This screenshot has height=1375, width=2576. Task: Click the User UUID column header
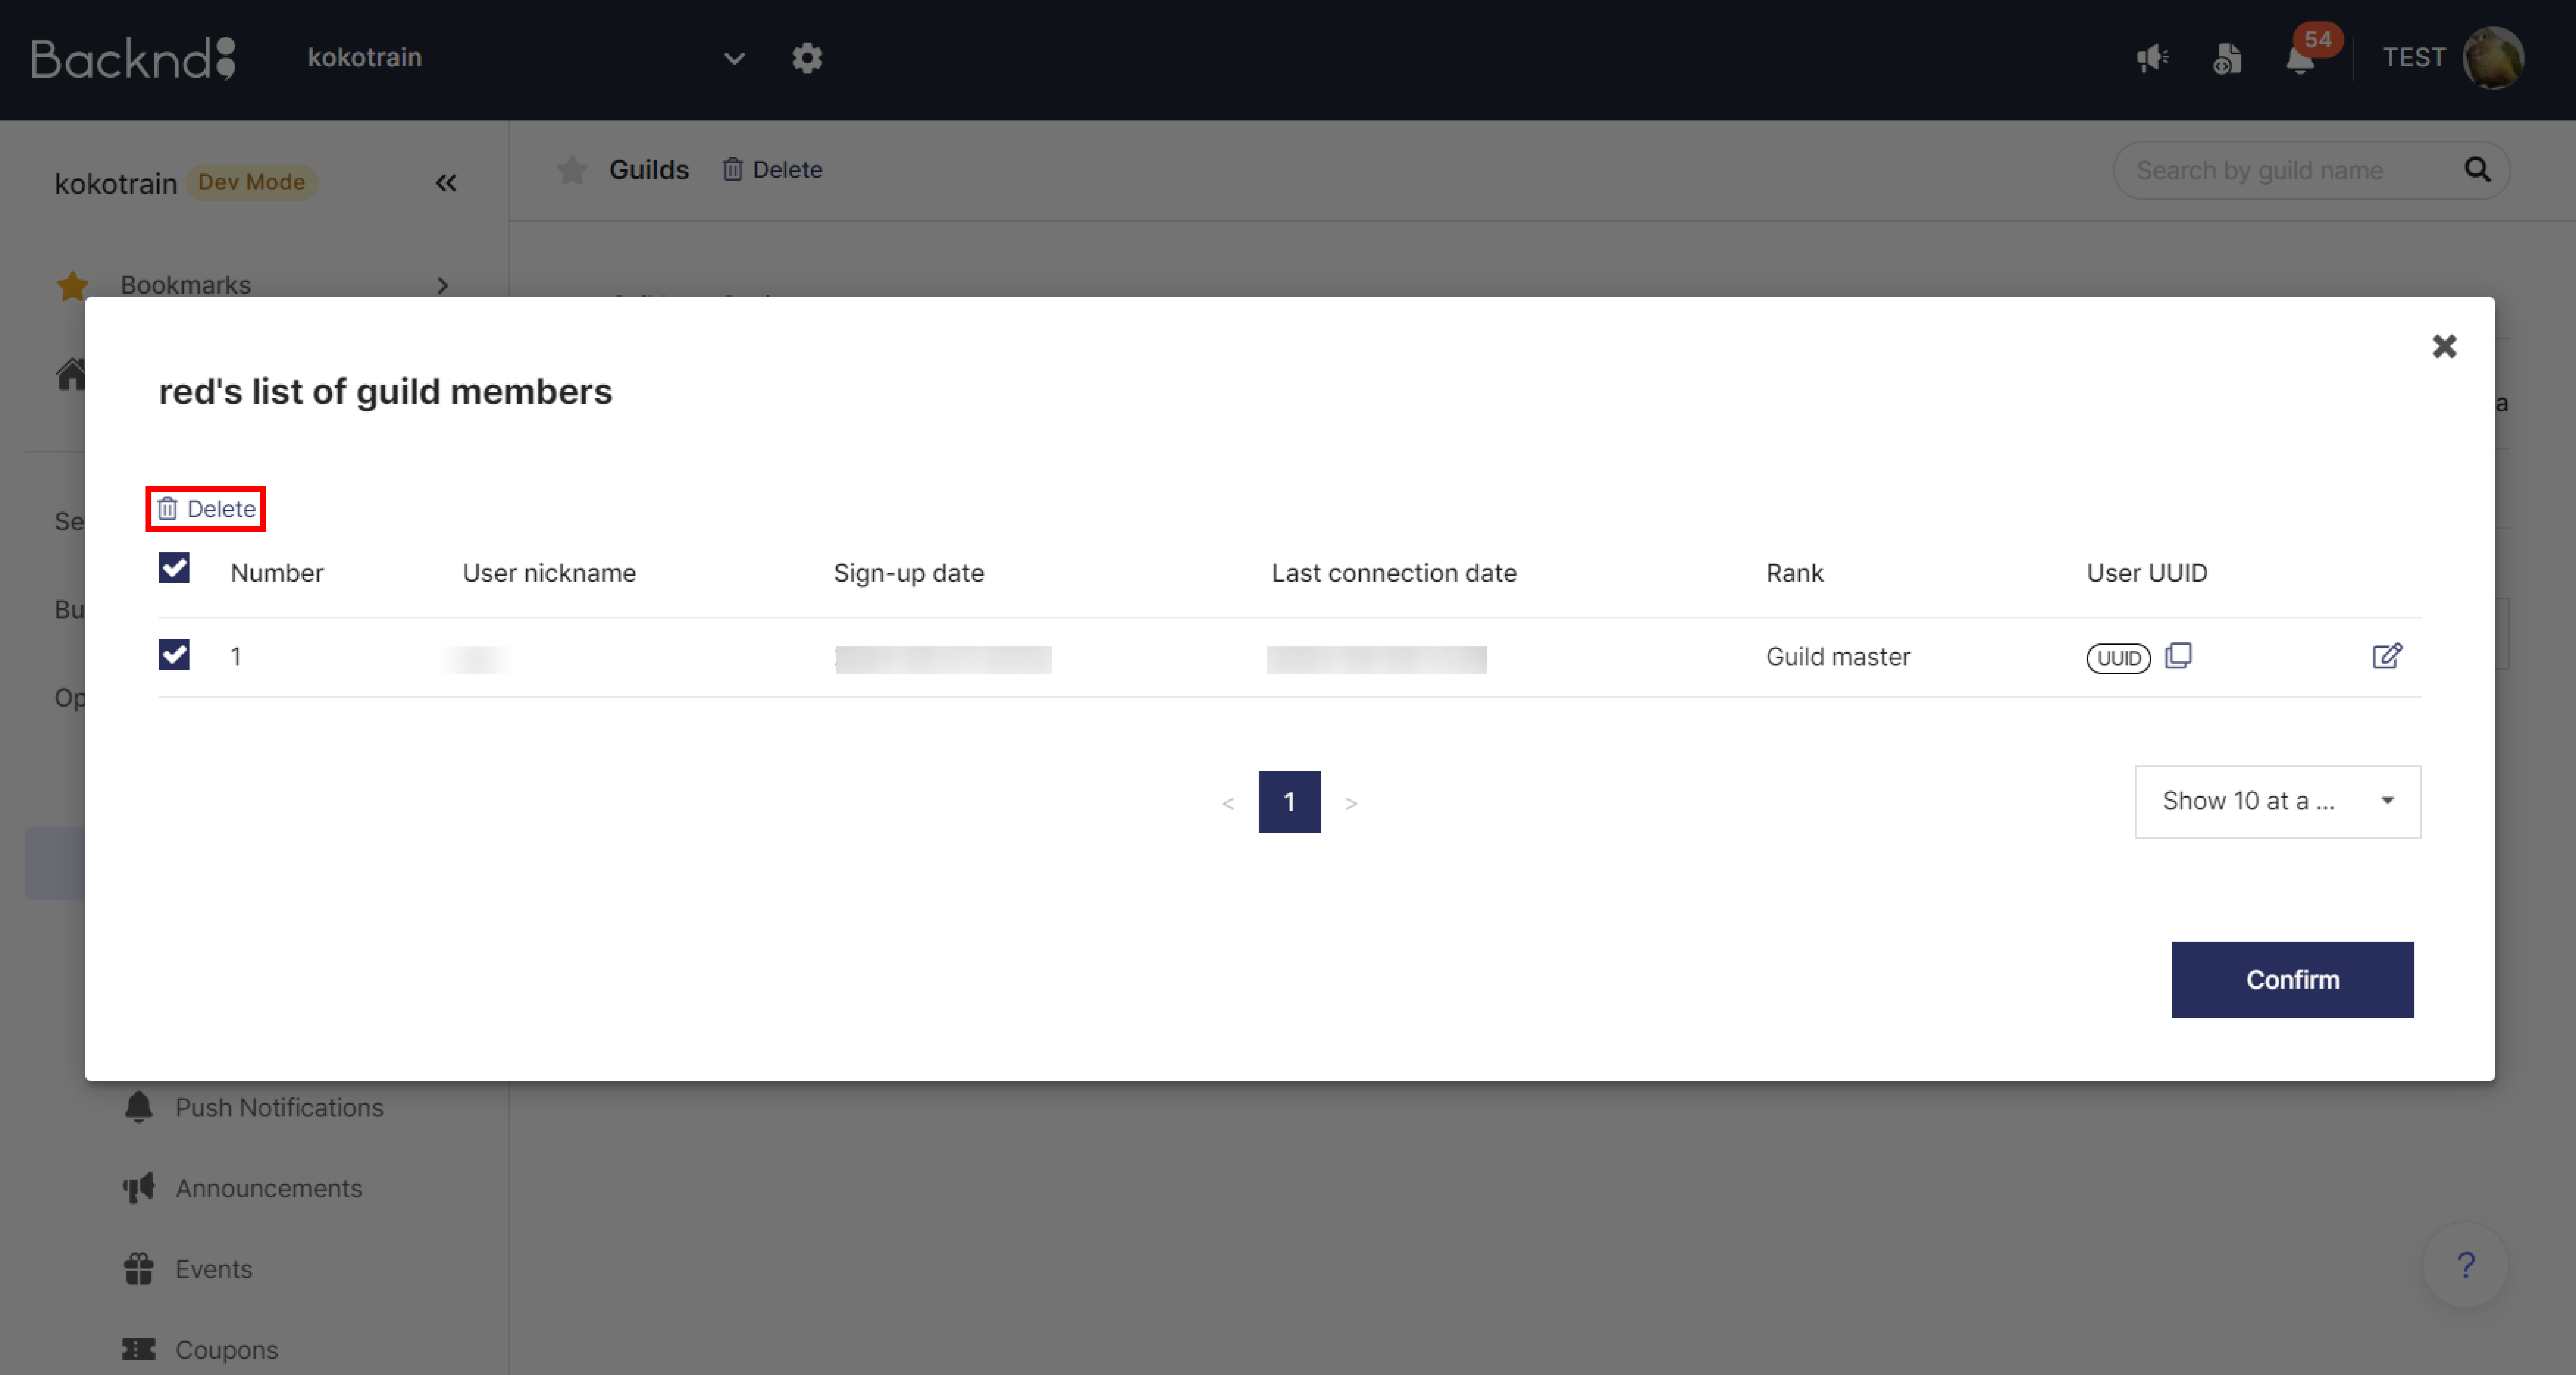pos(2147,573)
